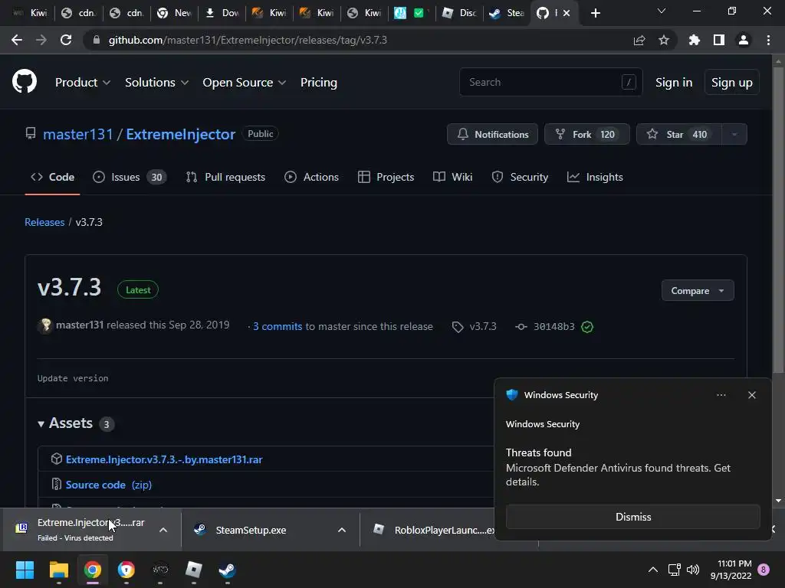The image size is (785, 588).
Task: Close the Windows Security toast
Action: coord(752,395)
